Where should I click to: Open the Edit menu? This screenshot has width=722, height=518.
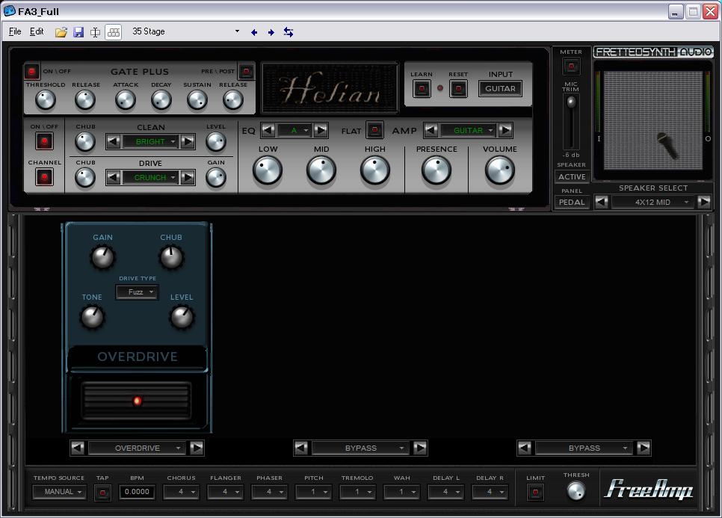(x=37, y=31)
